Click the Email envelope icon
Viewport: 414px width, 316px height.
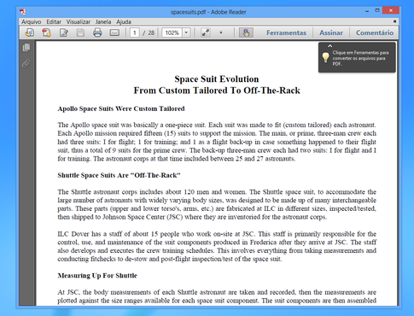click(114, 32)
